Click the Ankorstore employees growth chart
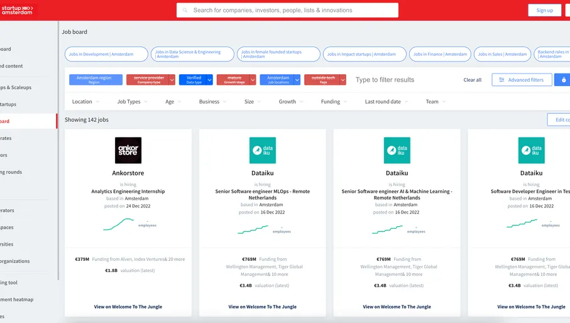The width and height of the screenshot is (570, 323). tap(119, 224)
